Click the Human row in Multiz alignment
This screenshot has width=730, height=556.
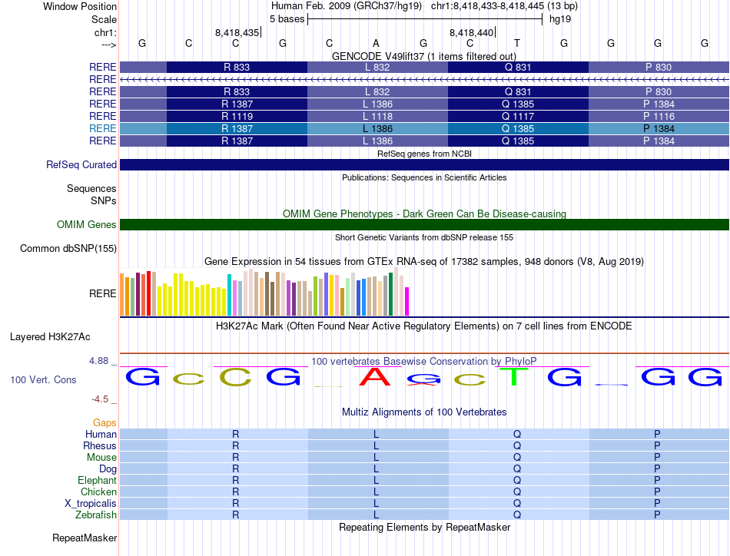click(424, 434)
